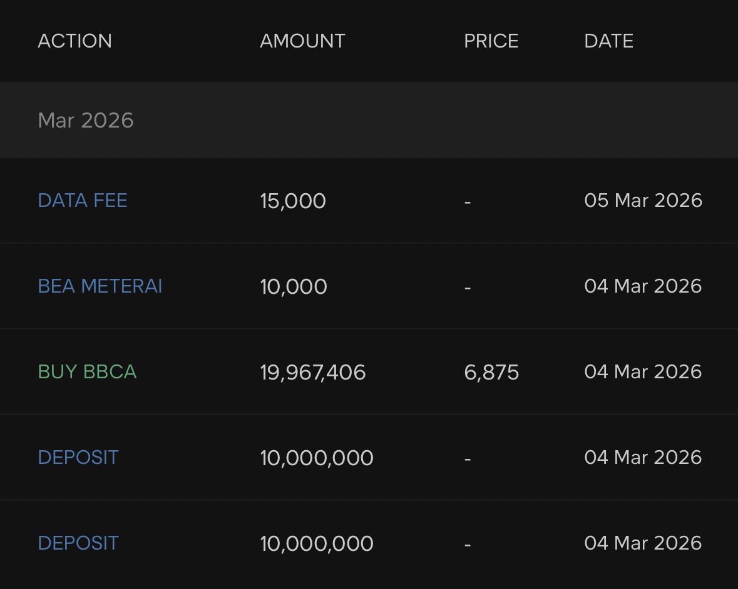The height and width of the screenshot is (589, 738).
Task: Select the last row's 10,000,000 amount
Action: pyautogui.click(x=317, y=544)
